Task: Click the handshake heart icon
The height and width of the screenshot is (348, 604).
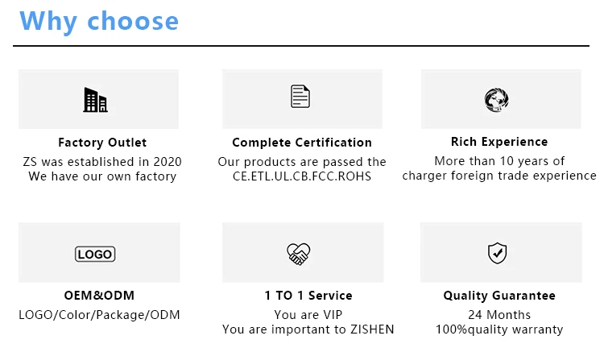Action: click(x=298, y=254)
